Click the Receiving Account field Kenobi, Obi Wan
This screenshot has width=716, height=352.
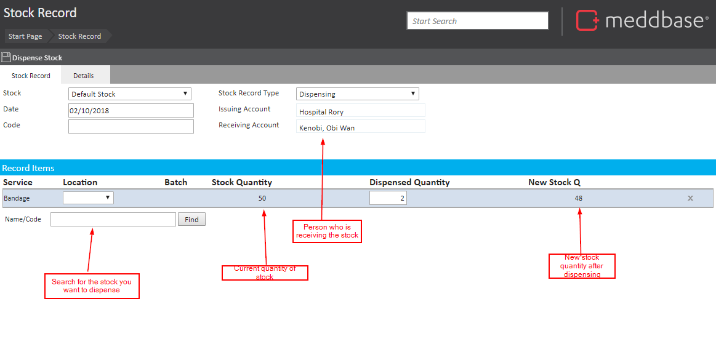[x=361, y=127]
